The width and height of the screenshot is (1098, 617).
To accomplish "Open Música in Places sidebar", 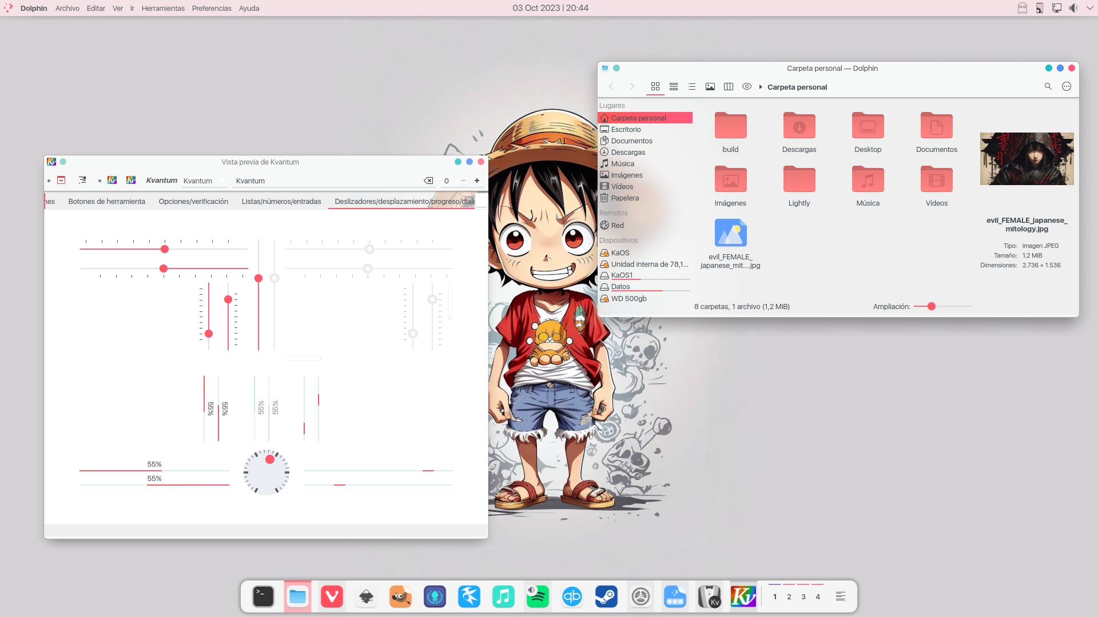I will click(645, 163).
